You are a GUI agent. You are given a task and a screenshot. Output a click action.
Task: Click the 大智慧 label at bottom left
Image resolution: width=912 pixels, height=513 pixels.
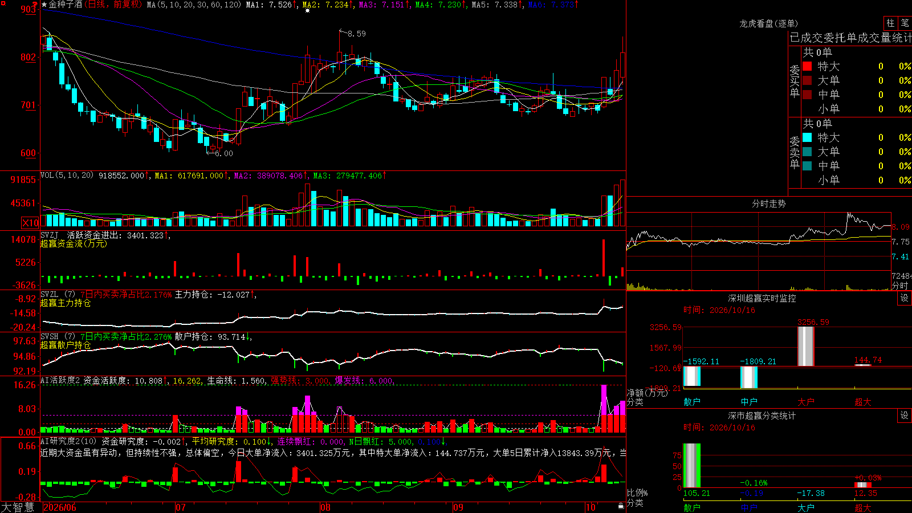point(18,507)
